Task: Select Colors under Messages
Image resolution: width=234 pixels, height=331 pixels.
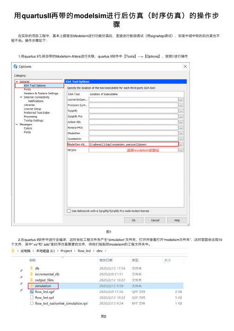Action: pos(28,128)
